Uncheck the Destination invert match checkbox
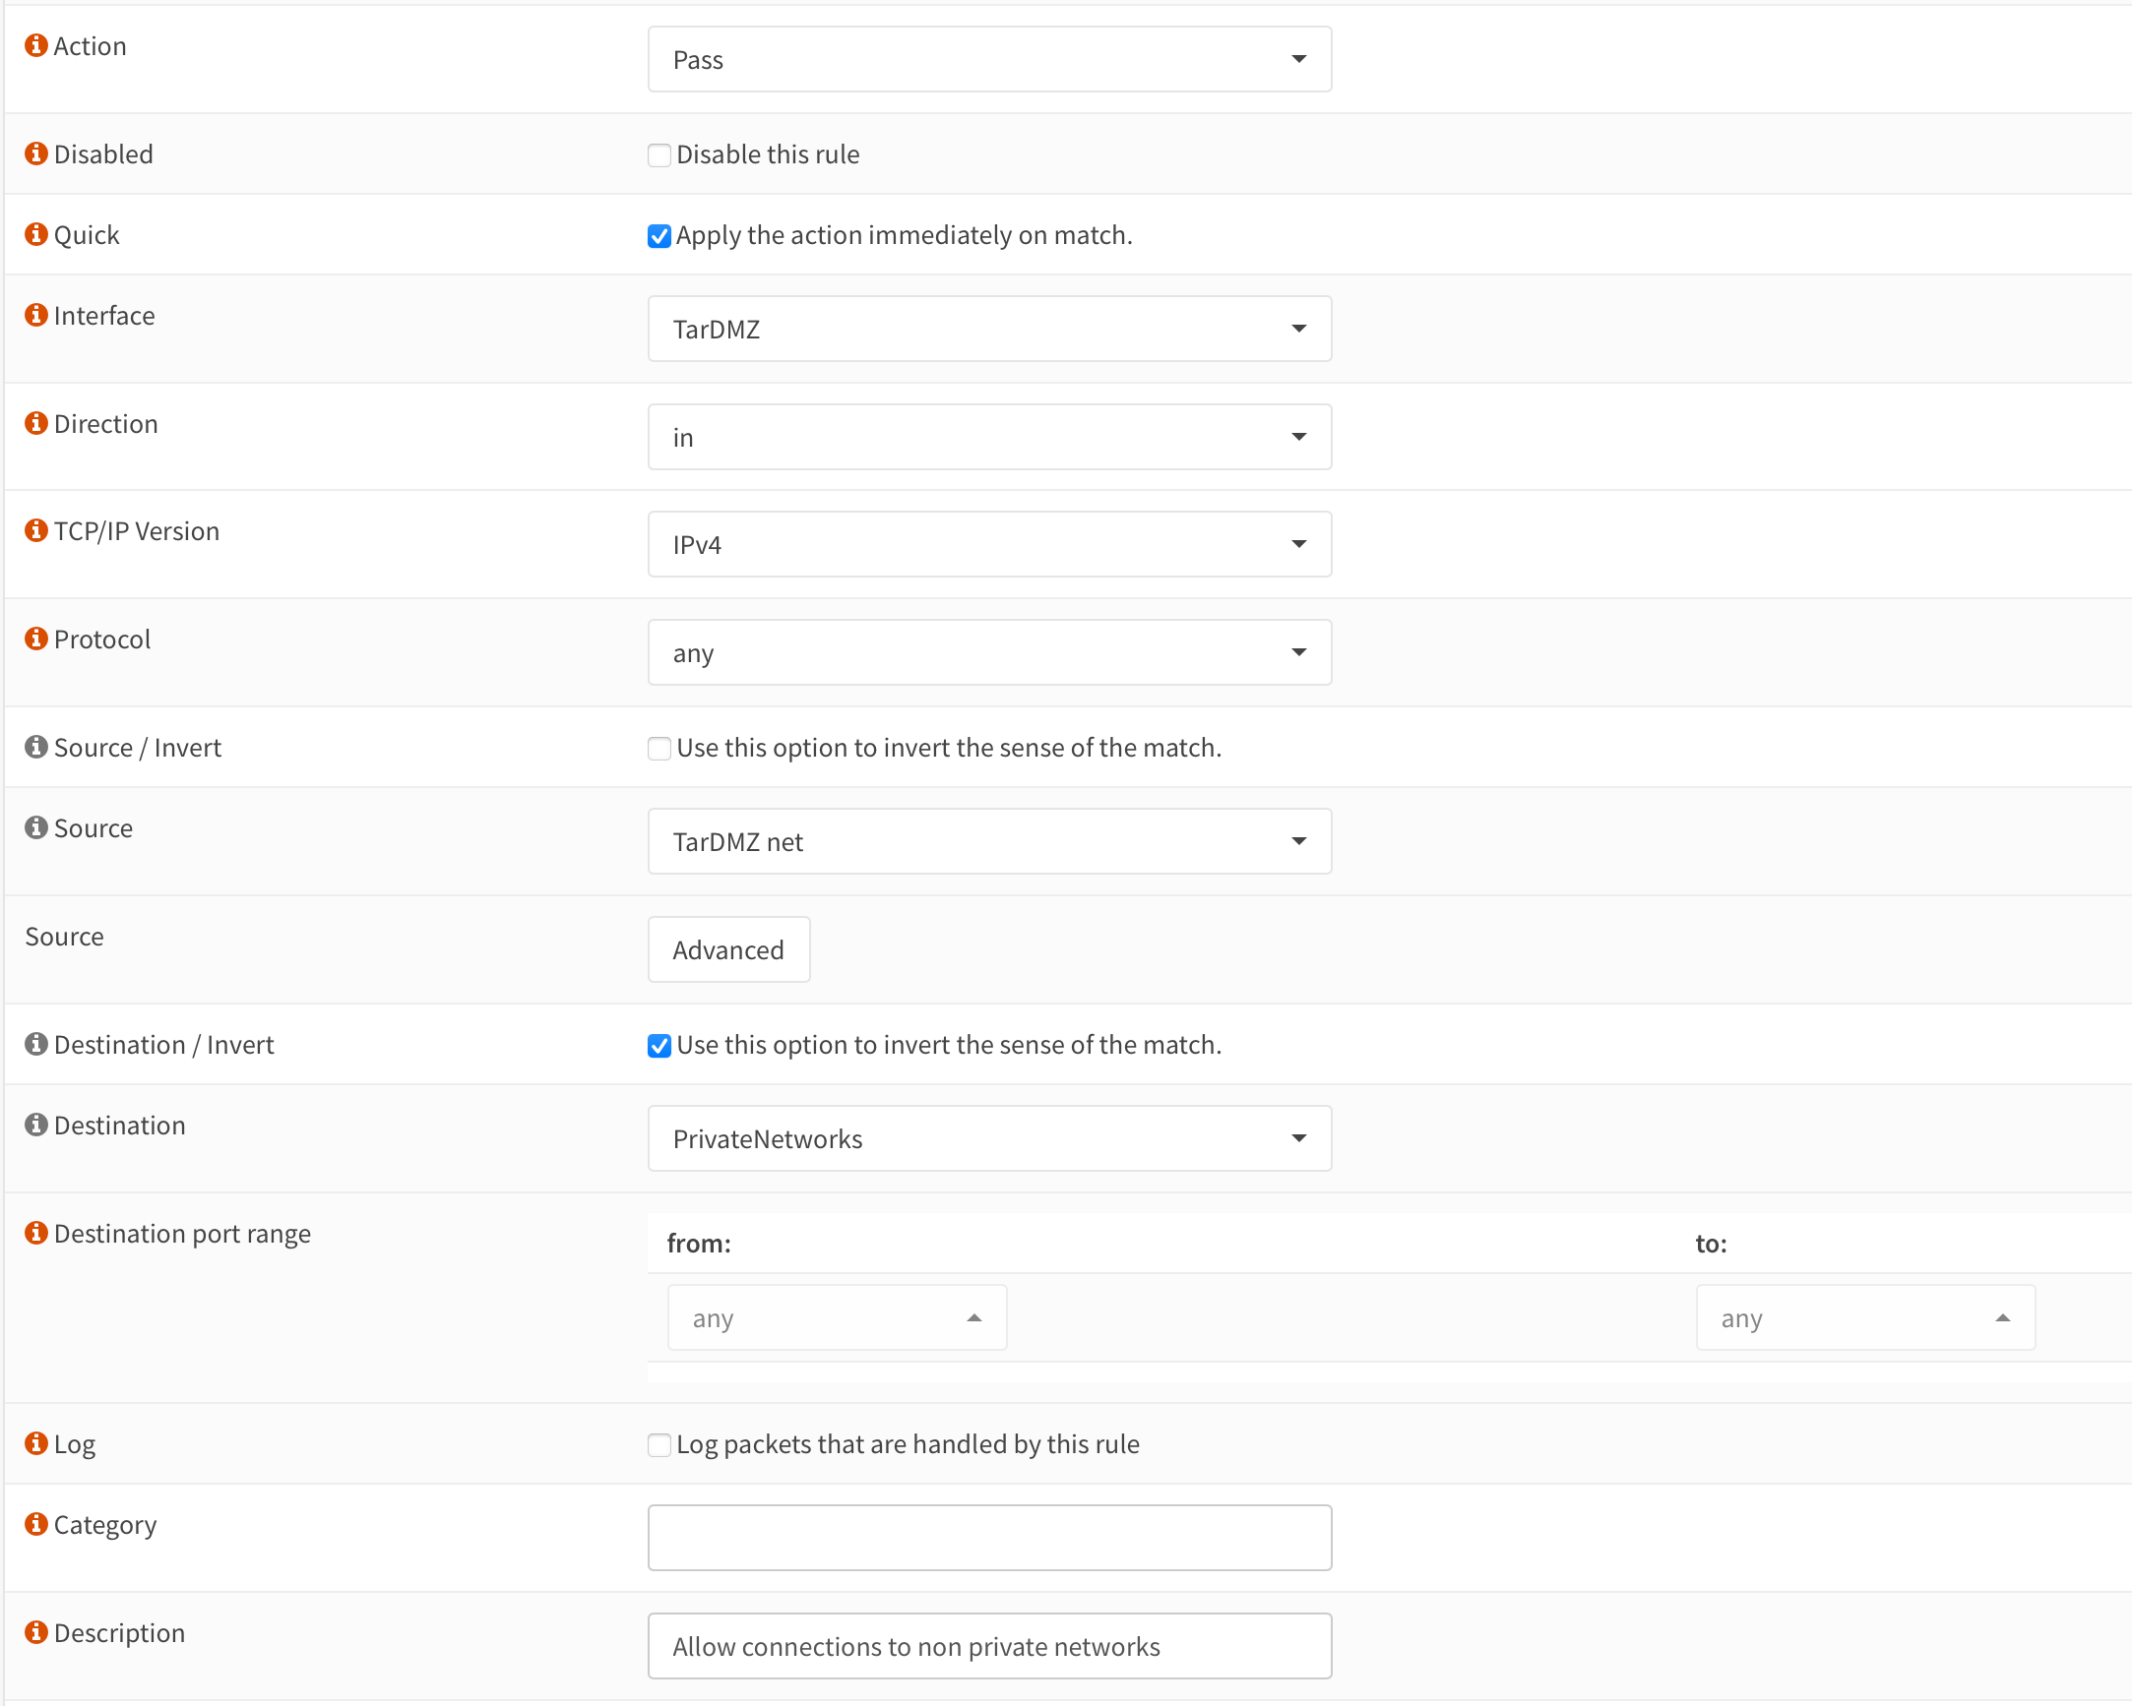Screen dimensions: 2132x1706 [658, 1046]
